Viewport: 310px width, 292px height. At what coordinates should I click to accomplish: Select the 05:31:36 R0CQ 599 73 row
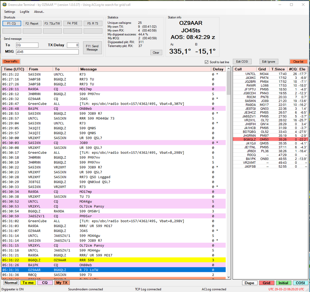[x=114, y=275]
